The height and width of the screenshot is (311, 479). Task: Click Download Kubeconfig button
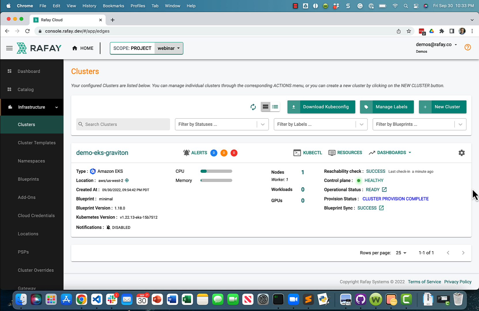tap(321, 107)
